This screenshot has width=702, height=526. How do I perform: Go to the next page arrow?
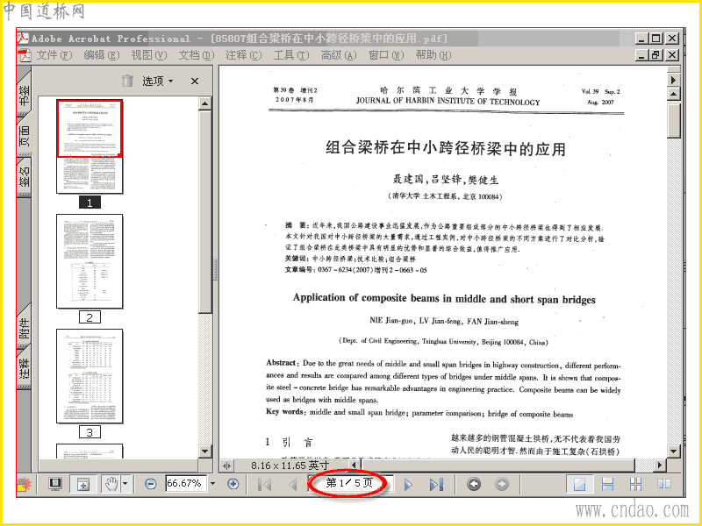(408, 485)
